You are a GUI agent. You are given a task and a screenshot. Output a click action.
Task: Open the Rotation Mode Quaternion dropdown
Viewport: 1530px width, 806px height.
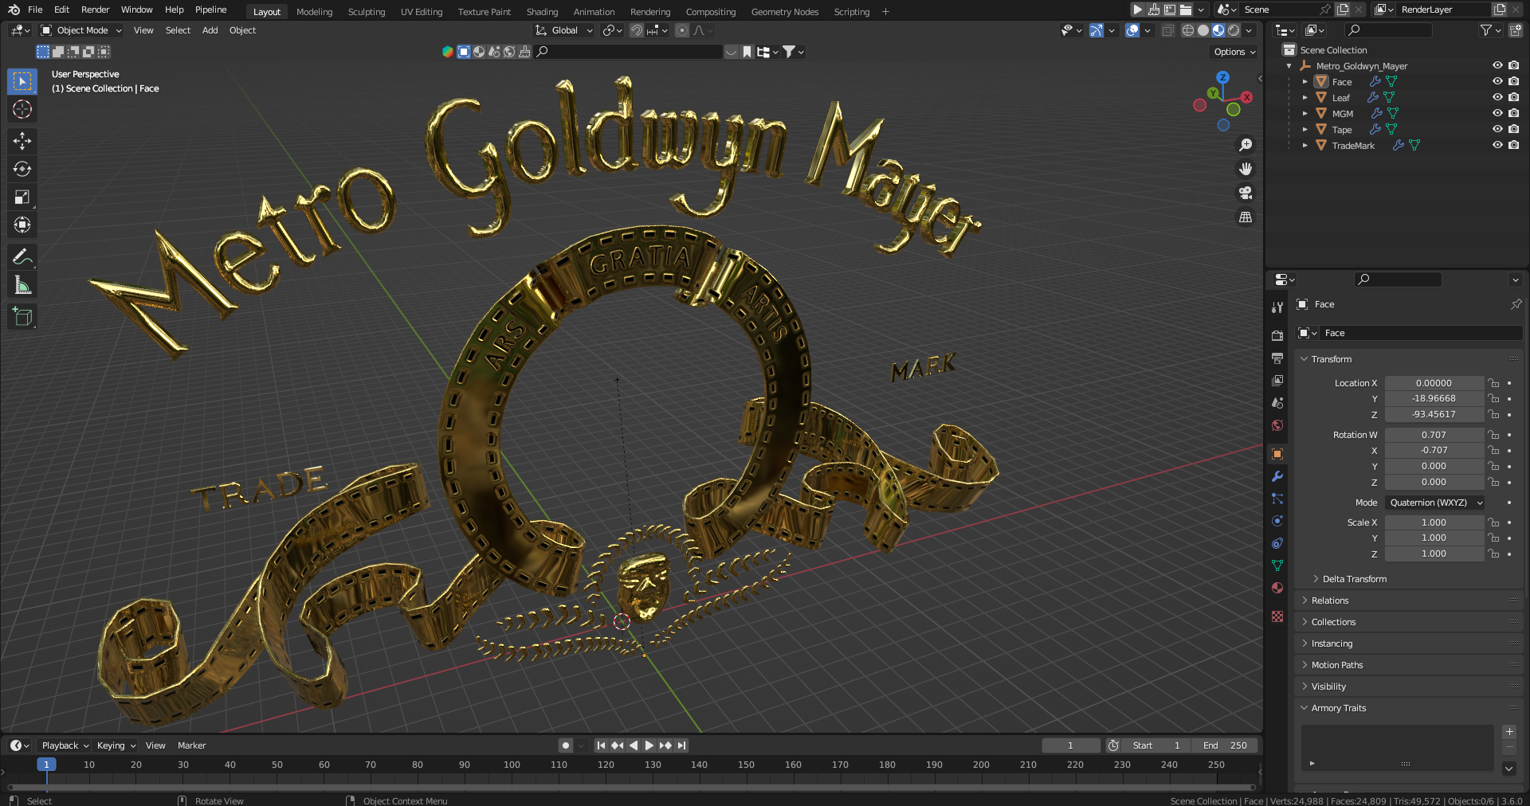tap(1435, 503)
